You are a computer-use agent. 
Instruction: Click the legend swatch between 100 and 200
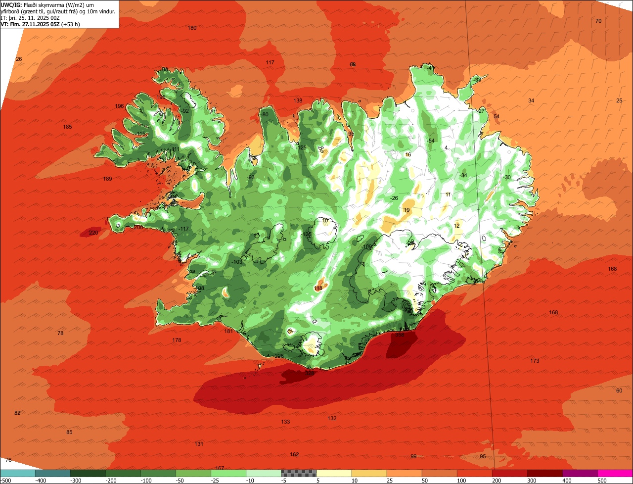point(474,473)
